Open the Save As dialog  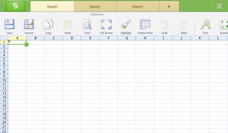(29, 24)
